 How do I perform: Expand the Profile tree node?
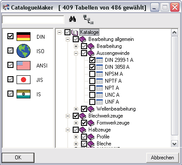point(76,137)
